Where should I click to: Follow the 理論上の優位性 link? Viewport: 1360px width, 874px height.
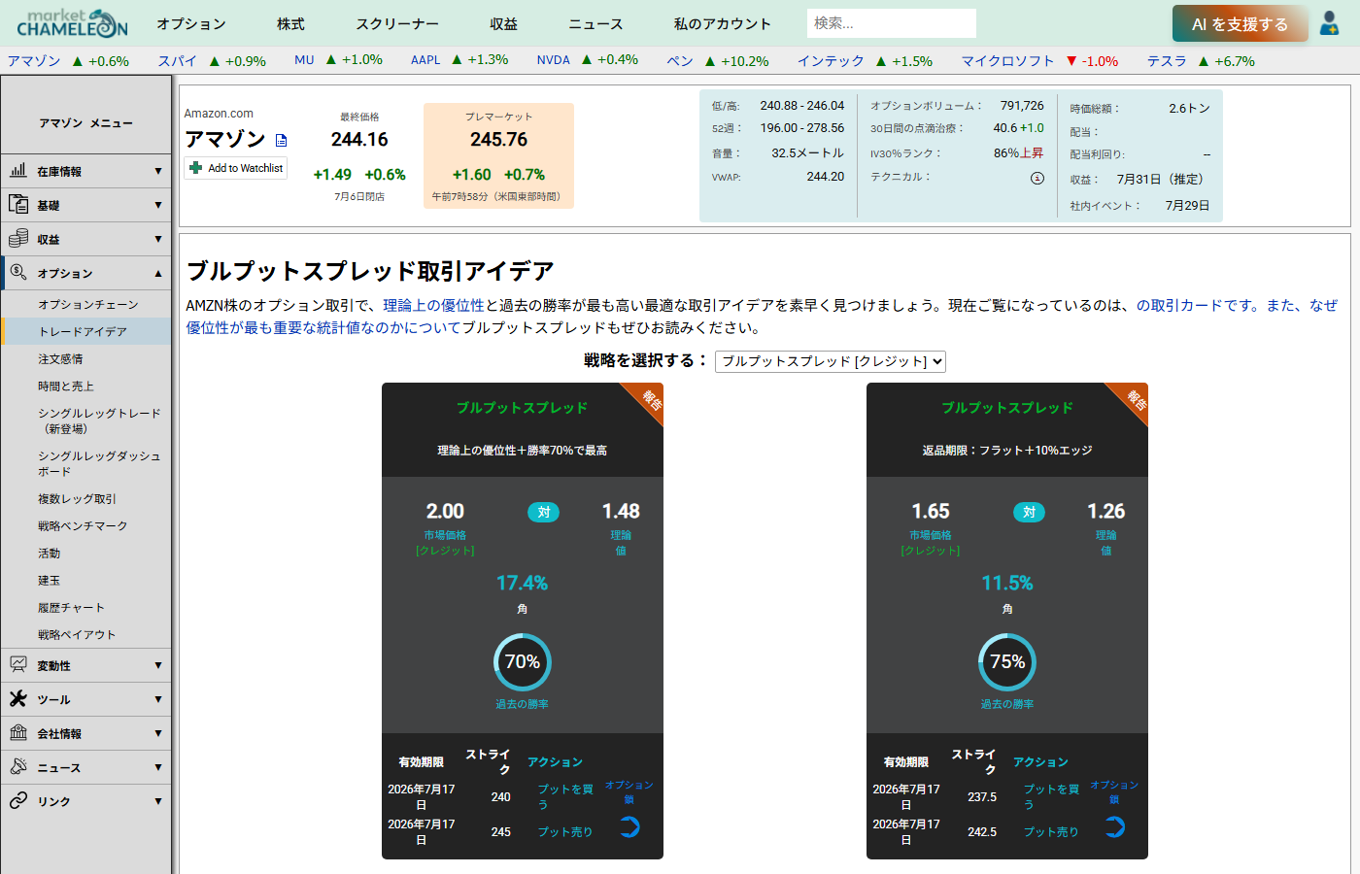click(433, 305)
